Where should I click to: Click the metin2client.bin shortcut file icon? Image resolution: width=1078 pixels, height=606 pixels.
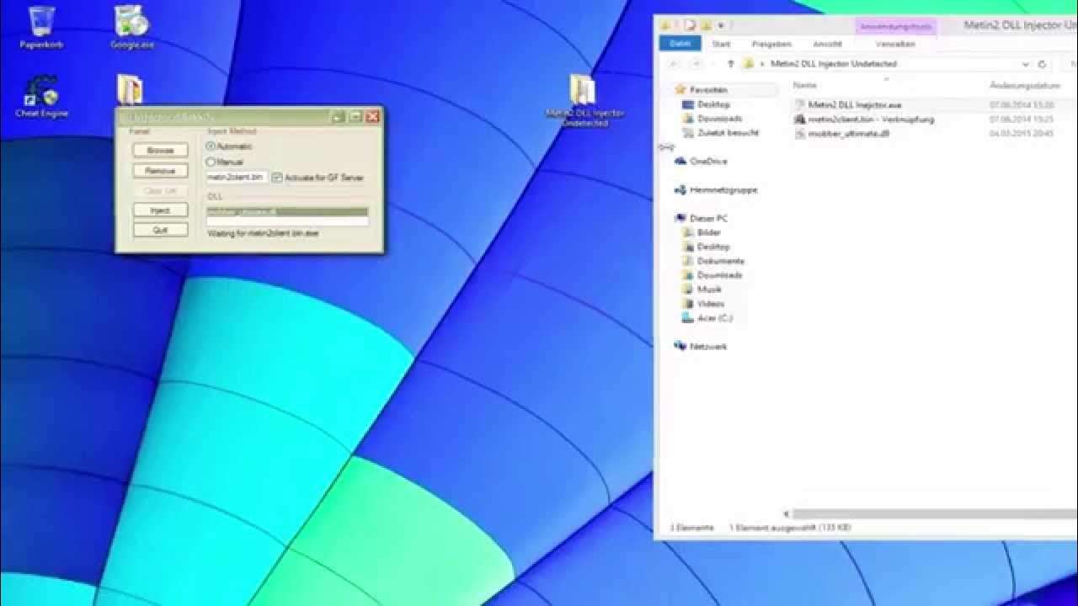[x=800, y=120]
